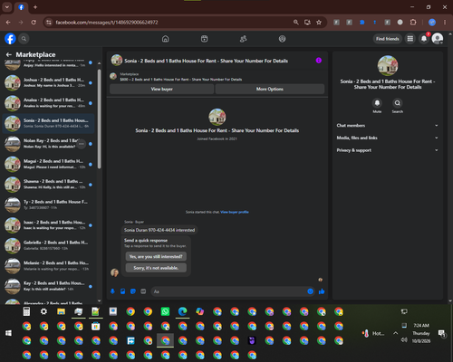
Task: Open Isaac's Marketplace chat
Action: [x=48, y=225]
